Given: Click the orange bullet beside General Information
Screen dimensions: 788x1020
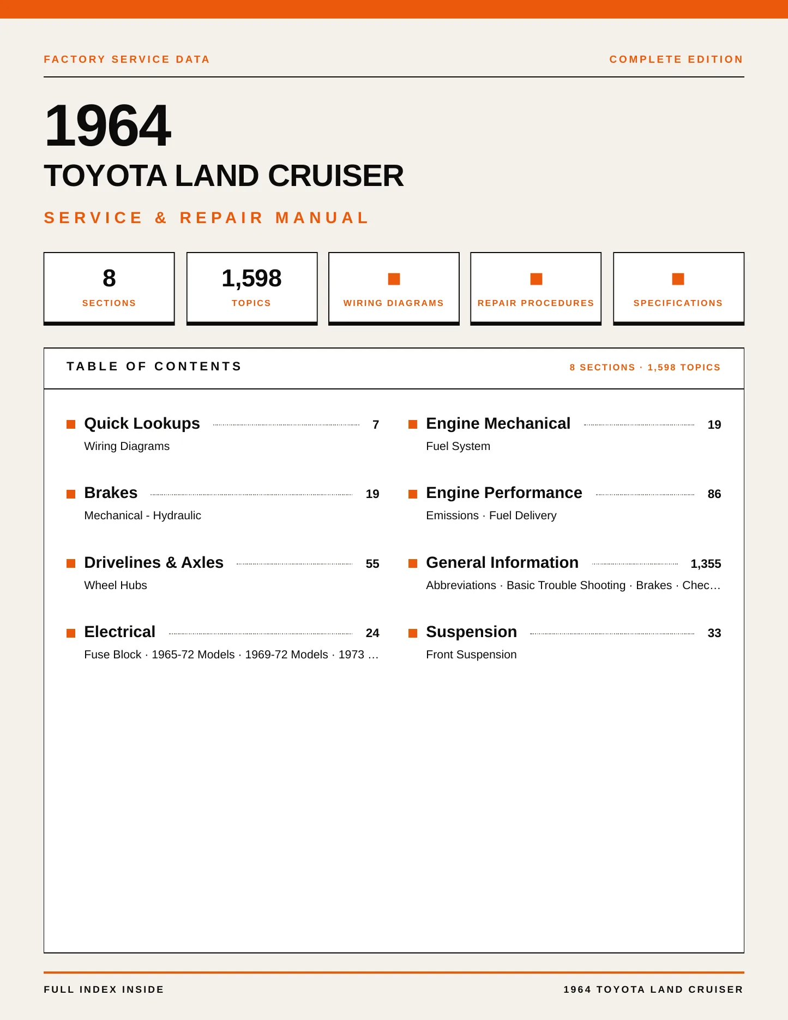Looking at the screenshot, I should (x=413, y=563).
